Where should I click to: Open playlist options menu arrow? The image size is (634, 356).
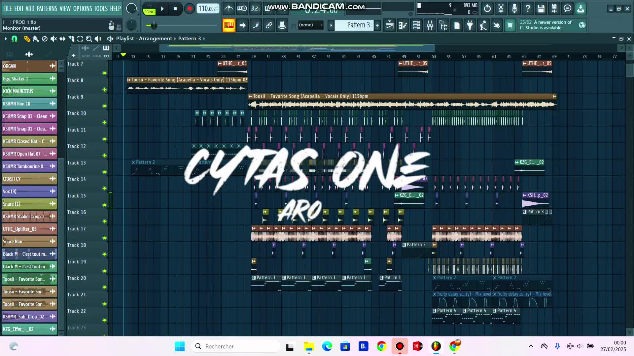[6, 39]
